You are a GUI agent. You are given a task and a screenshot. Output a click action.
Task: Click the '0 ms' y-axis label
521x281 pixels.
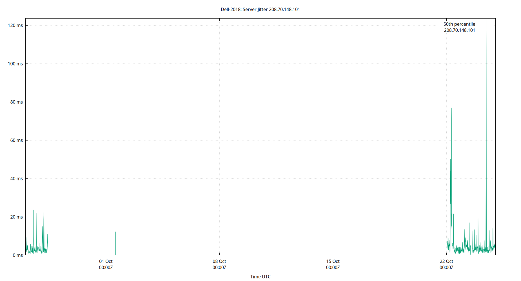18,255
